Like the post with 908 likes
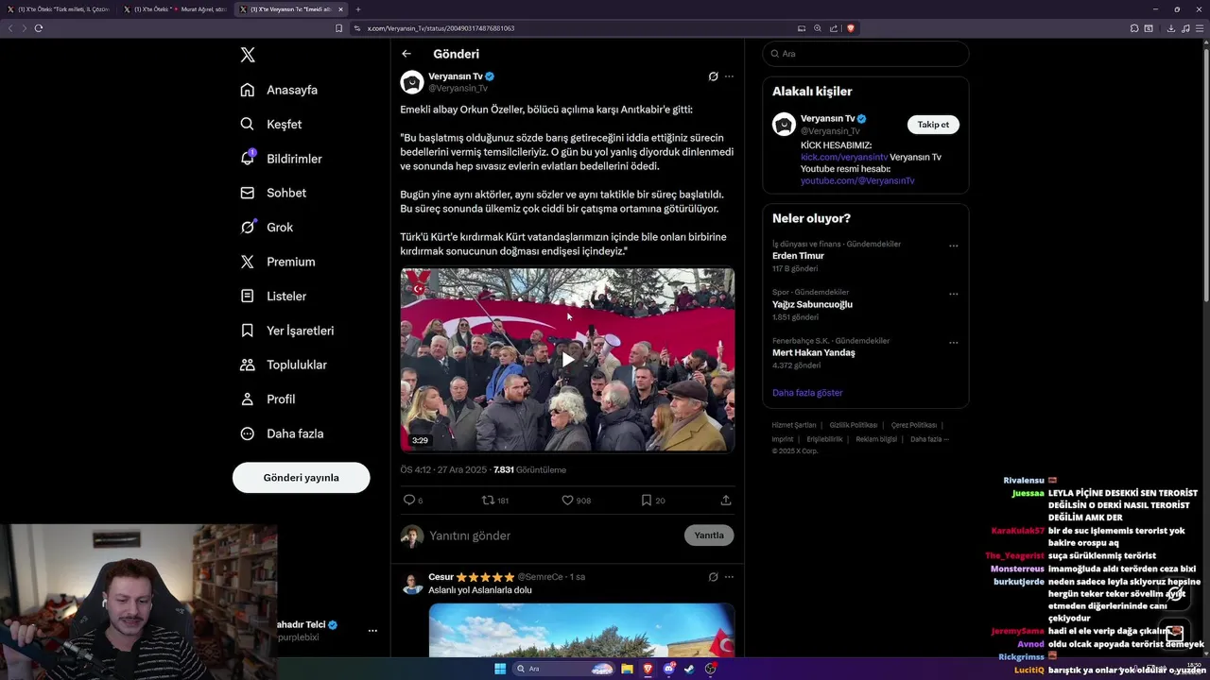The image size is (1210, 680). coord(567,501)
